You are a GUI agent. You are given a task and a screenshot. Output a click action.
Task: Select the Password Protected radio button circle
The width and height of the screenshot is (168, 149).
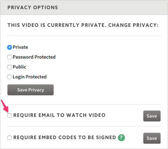click(x=10, y=57)
